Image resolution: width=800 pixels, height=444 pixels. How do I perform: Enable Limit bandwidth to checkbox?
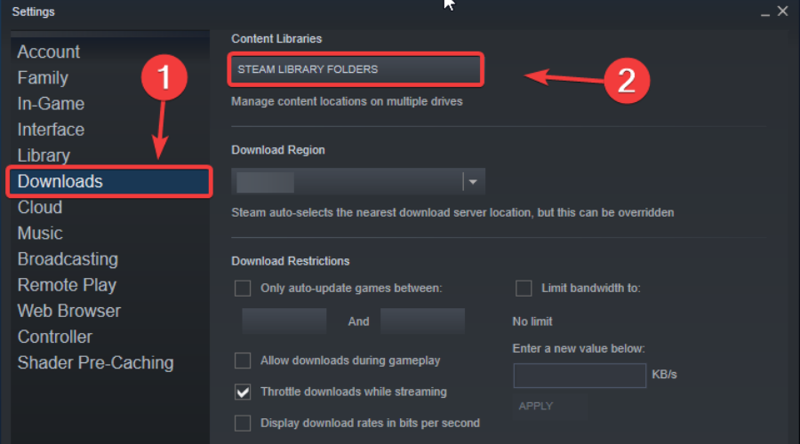[x=524, y=288]
